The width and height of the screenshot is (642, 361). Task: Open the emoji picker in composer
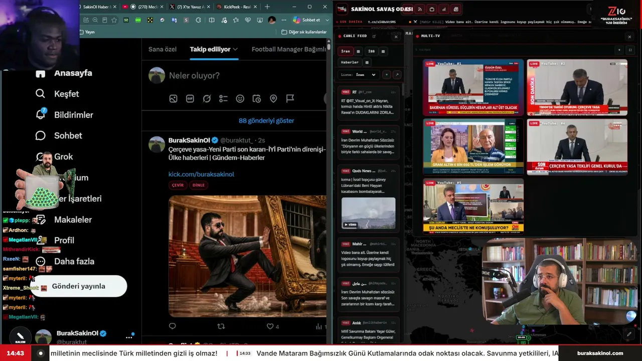click(x=240, y=99)
